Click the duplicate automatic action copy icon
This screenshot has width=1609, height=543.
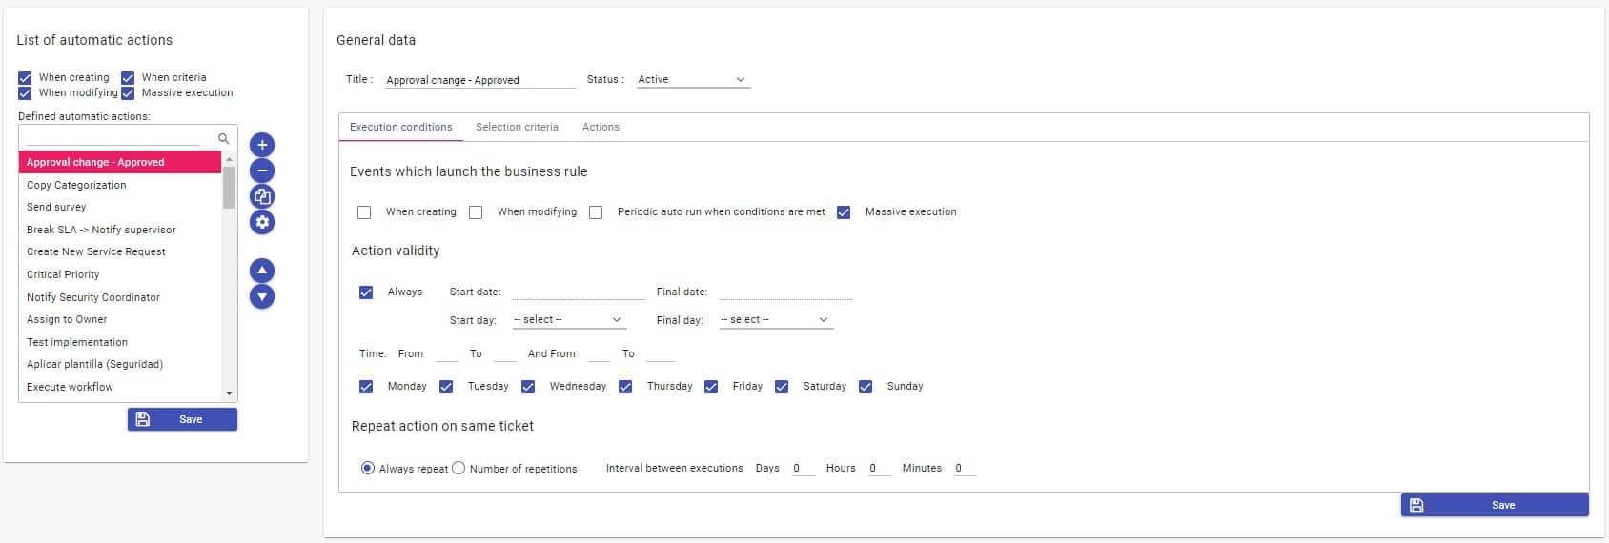[262, 196]
